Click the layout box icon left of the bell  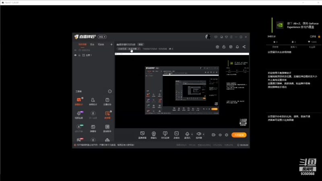point(231,47)
